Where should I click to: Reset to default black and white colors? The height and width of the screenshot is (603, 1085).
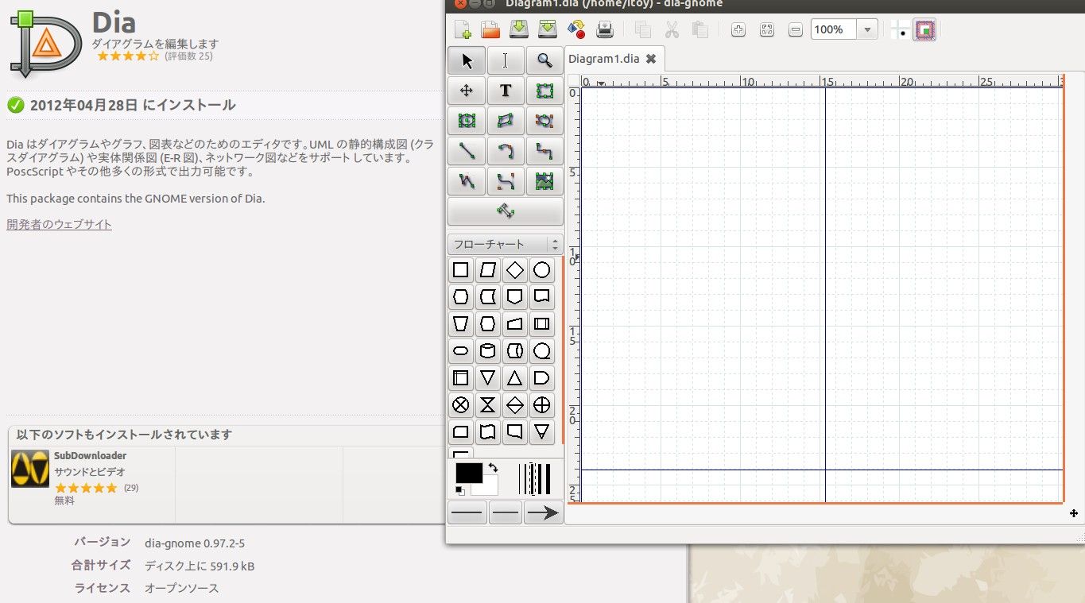460,490
